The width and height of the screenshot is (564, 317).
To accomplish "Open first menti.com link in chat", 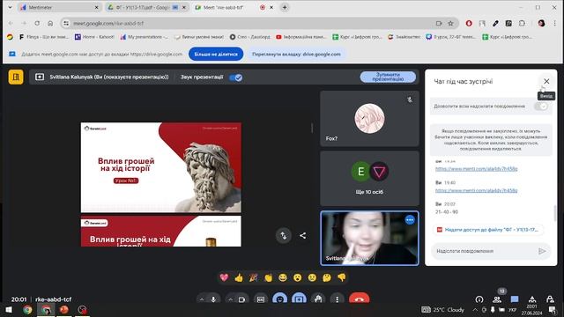I will point(476,168).
